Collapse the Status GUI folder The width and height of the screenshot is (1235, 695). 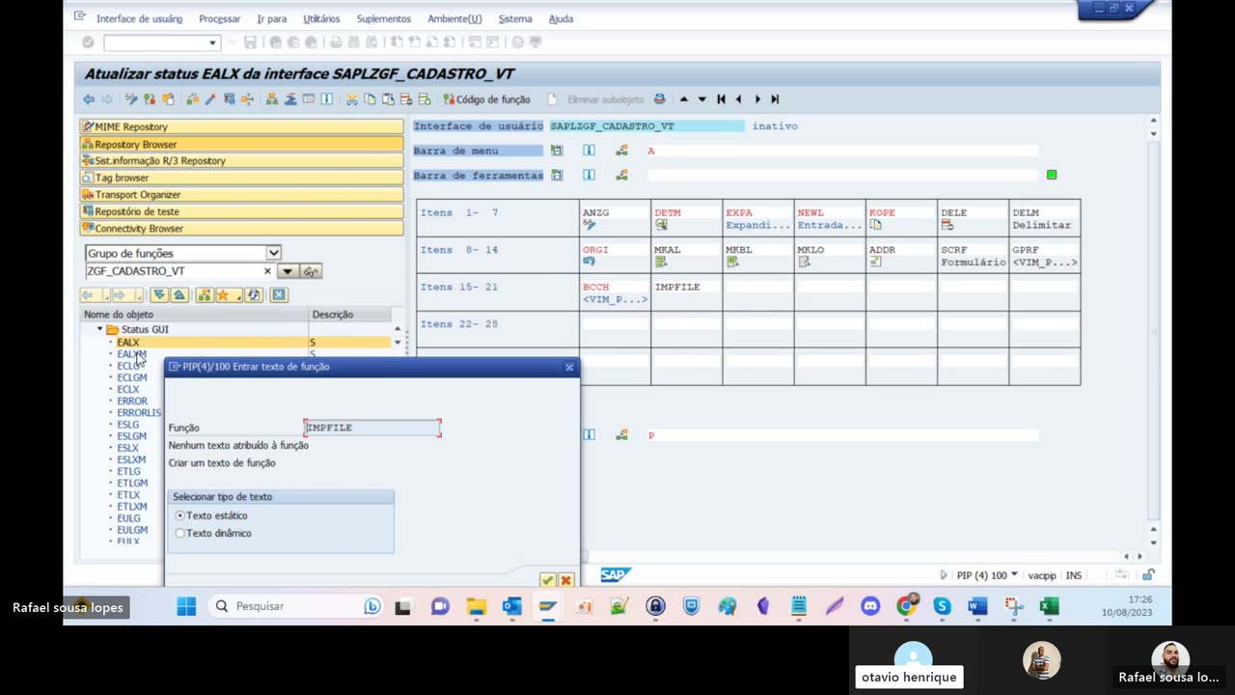(x=99, y=329)
